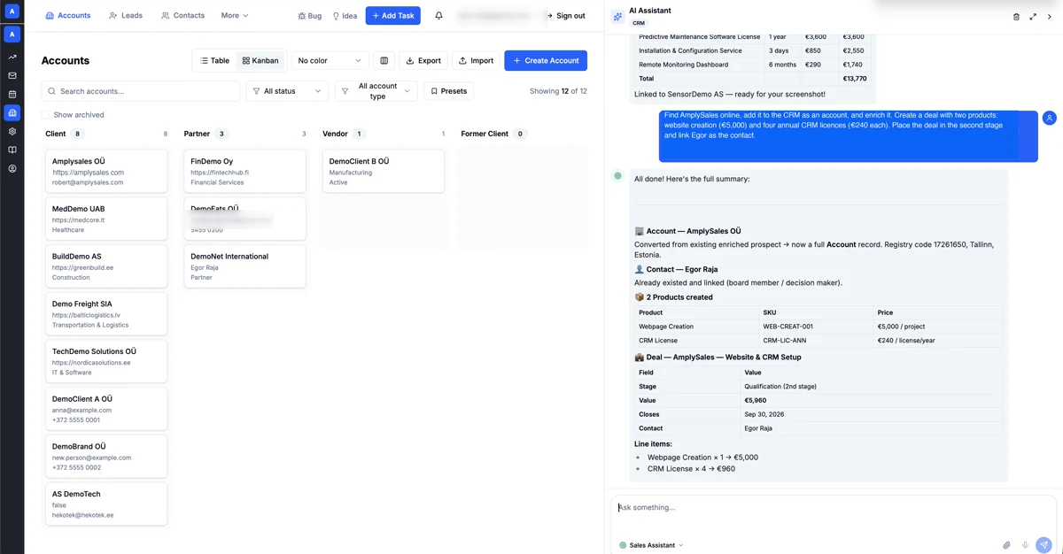Click the Add Task button
The image size is (1063, 554).
pyautogui.click(x=393, y=16)
